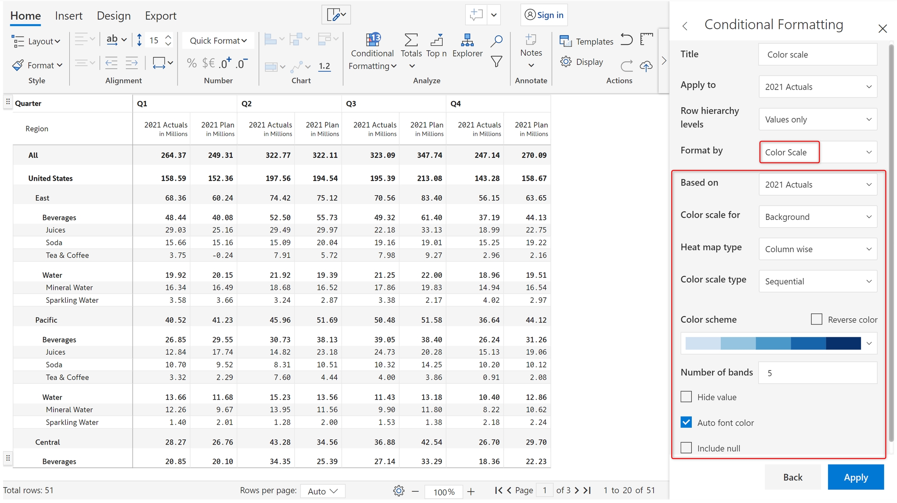Image resolution: width=897 pixels, height=503 pixels.
Task: Open the Top n ranking tool
Action: (x=436, y=41)
